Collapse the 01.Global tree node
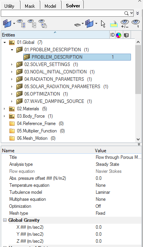The width and height of the screenshot is (143, 247). point(5,42)
